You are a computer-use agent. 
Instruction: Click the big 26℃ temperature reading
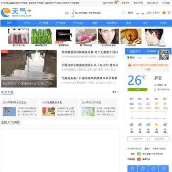[137, 80]
